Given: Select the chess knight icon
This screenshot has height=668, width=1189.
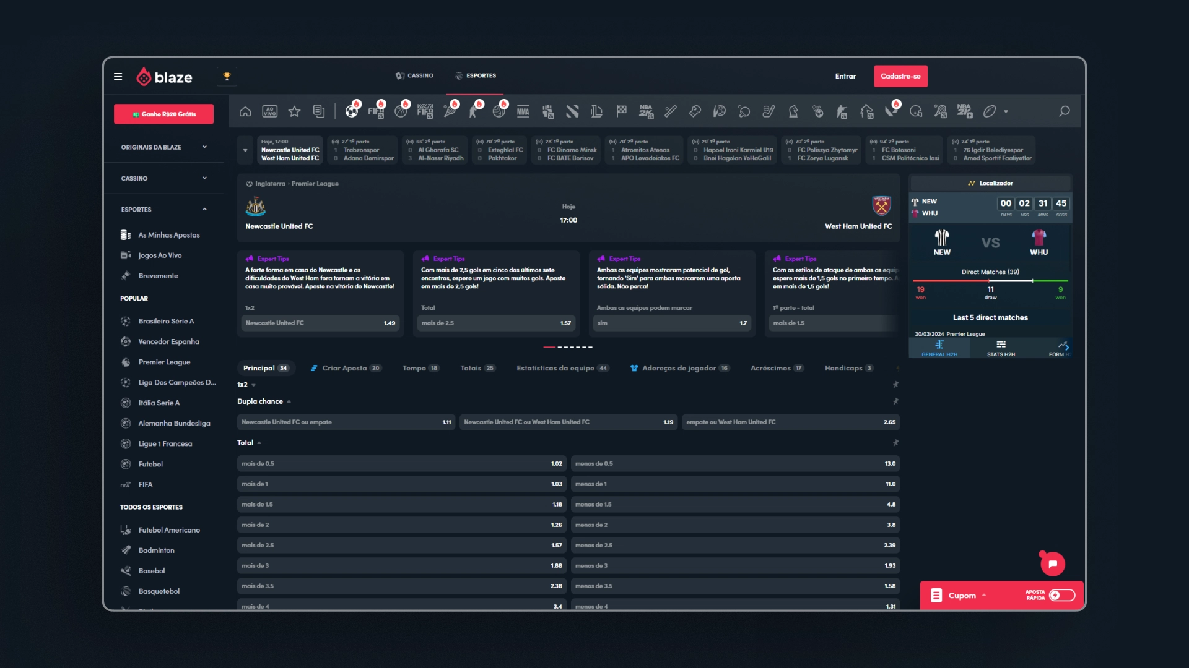Looking at the screenshot, I should tap(793, 111).
